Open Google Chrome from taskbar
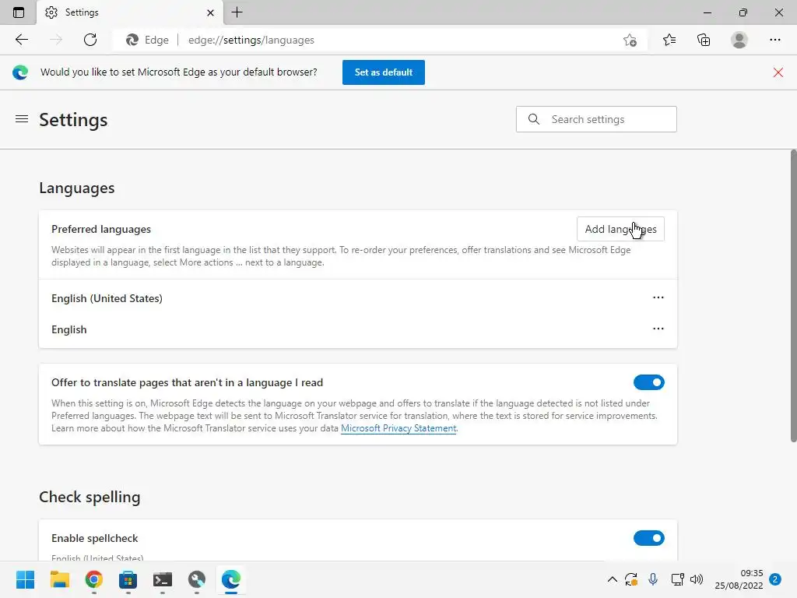This screenshot has width=797, height=598. [94, 579]
